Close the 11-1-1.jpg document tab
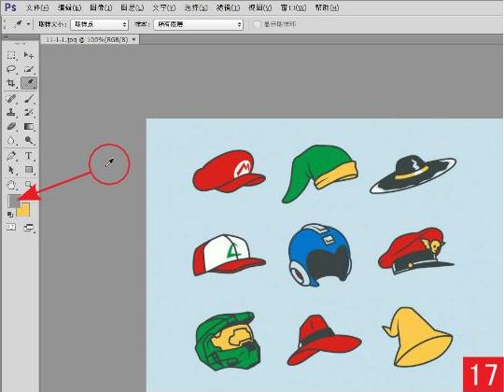This screenshot has width=504, height=392. coord(134,40)
